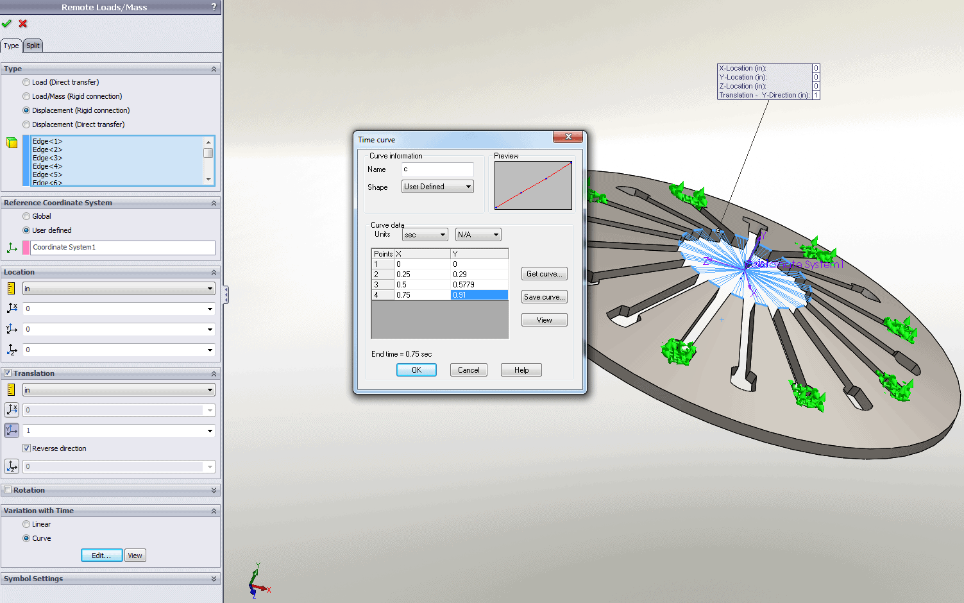Select Load (Direct transfer) option
This screenshot has height=603, width=964.
click(26, 82)
